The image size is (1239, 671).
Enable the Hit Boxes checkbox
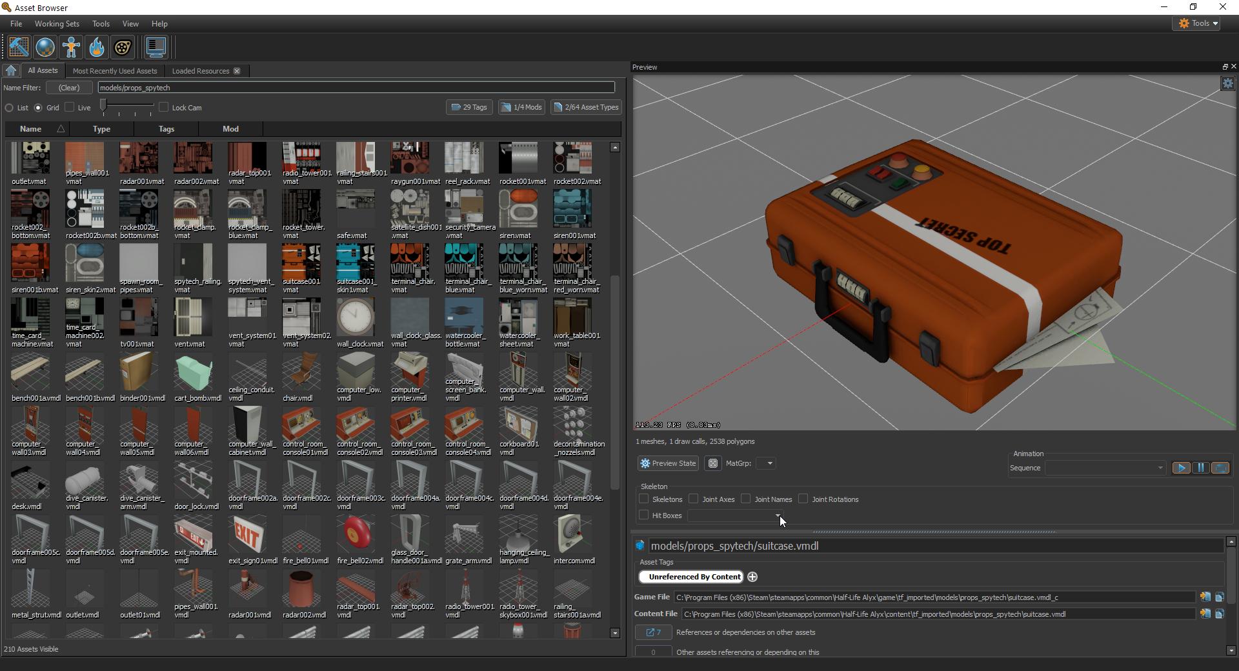[644, 515]
